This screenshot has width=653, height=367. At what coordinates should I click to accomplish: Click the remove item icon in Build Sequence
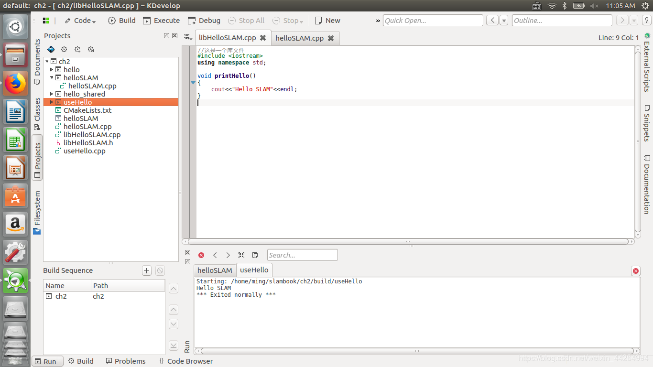pyautogui.click(x=160, y=270)
